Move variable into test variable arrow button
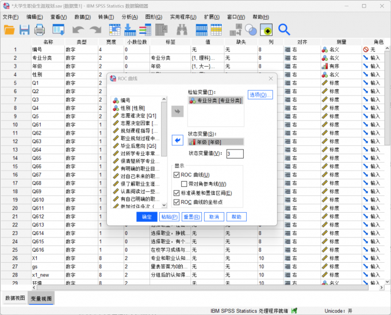This screenshot has height=315, width=391. [x=177, y=112]
